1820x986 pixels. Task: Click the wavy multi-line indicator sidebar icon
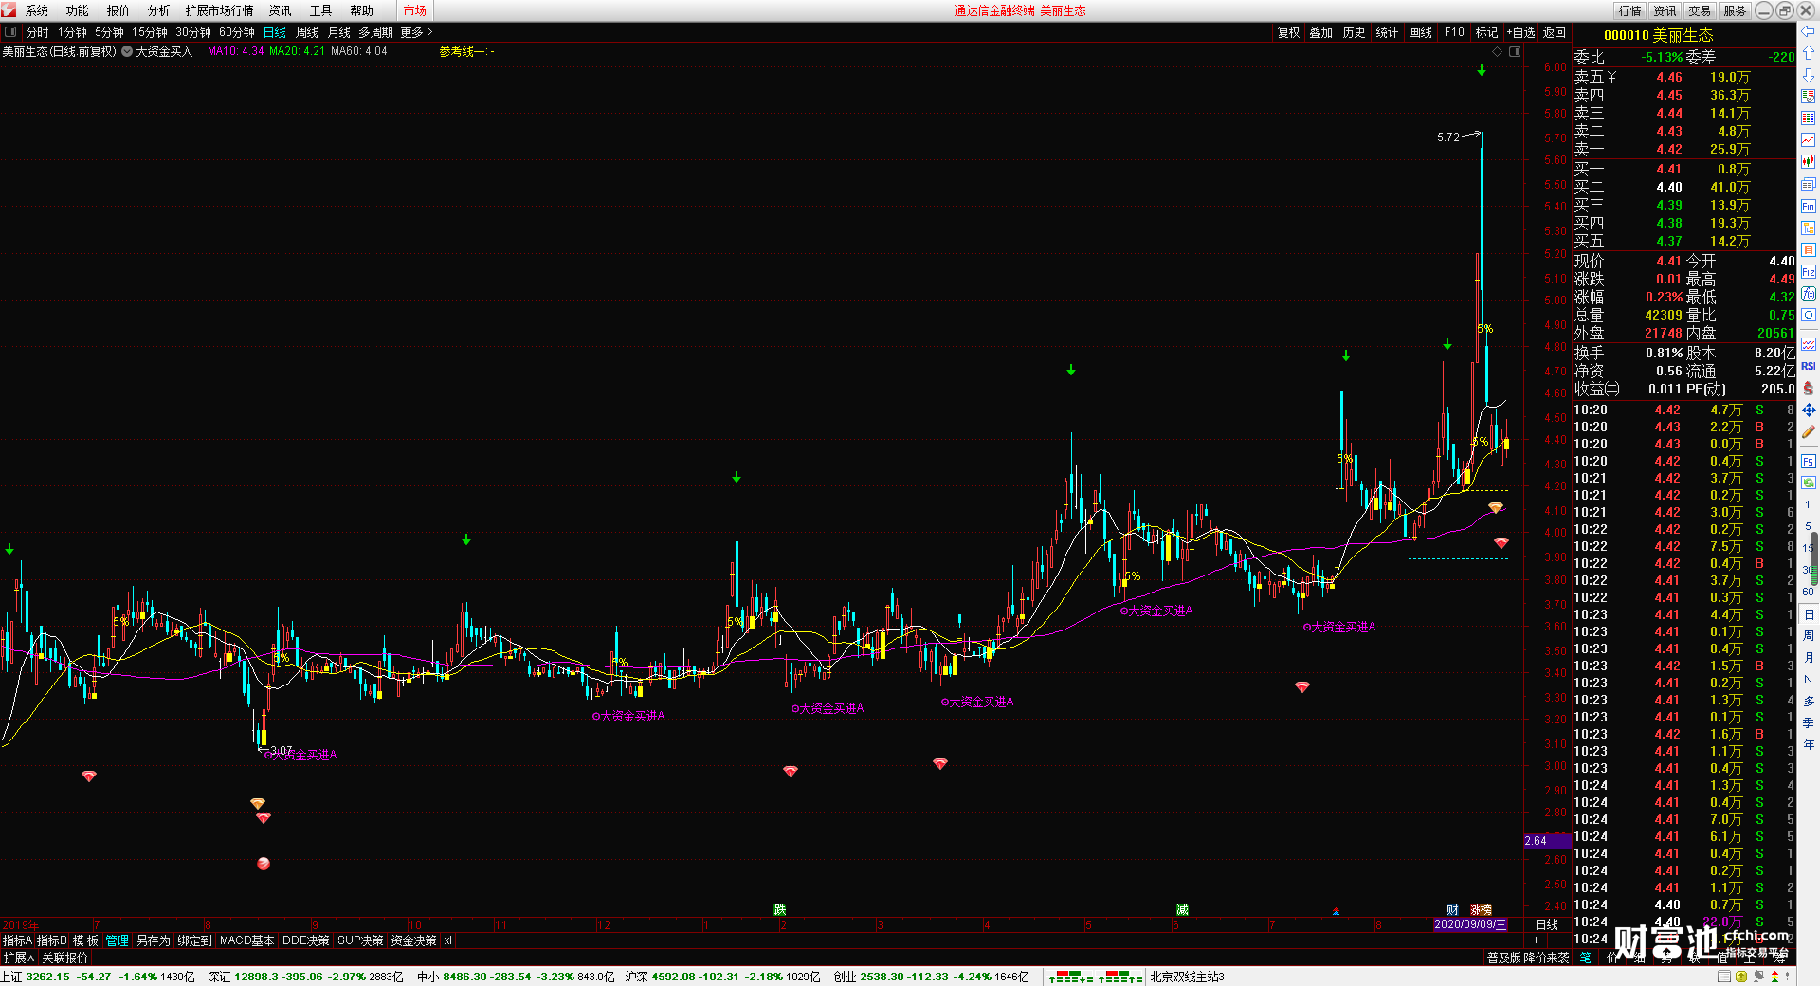coord(1808,343)
